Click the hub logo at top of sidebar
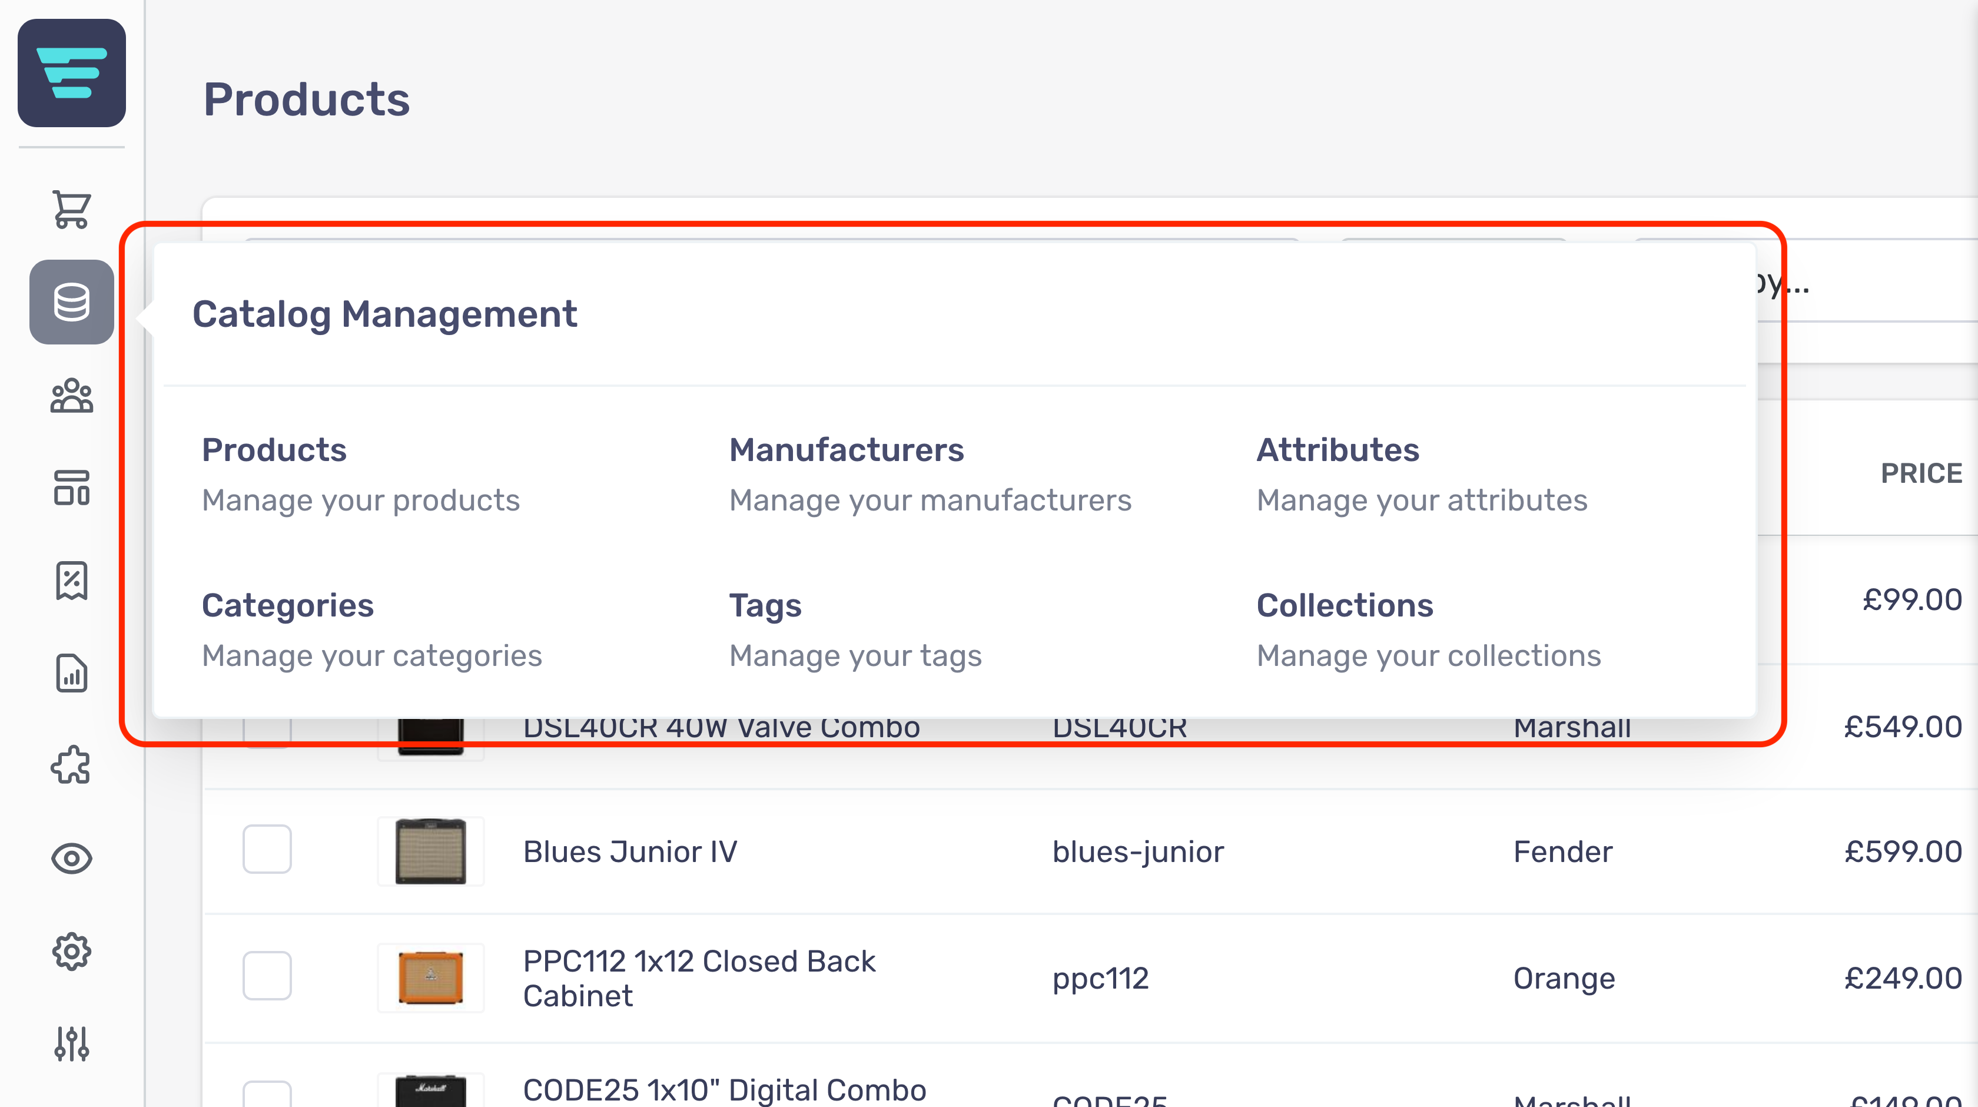Screen dimensions: 1978x1107 [x=71, y=73]
